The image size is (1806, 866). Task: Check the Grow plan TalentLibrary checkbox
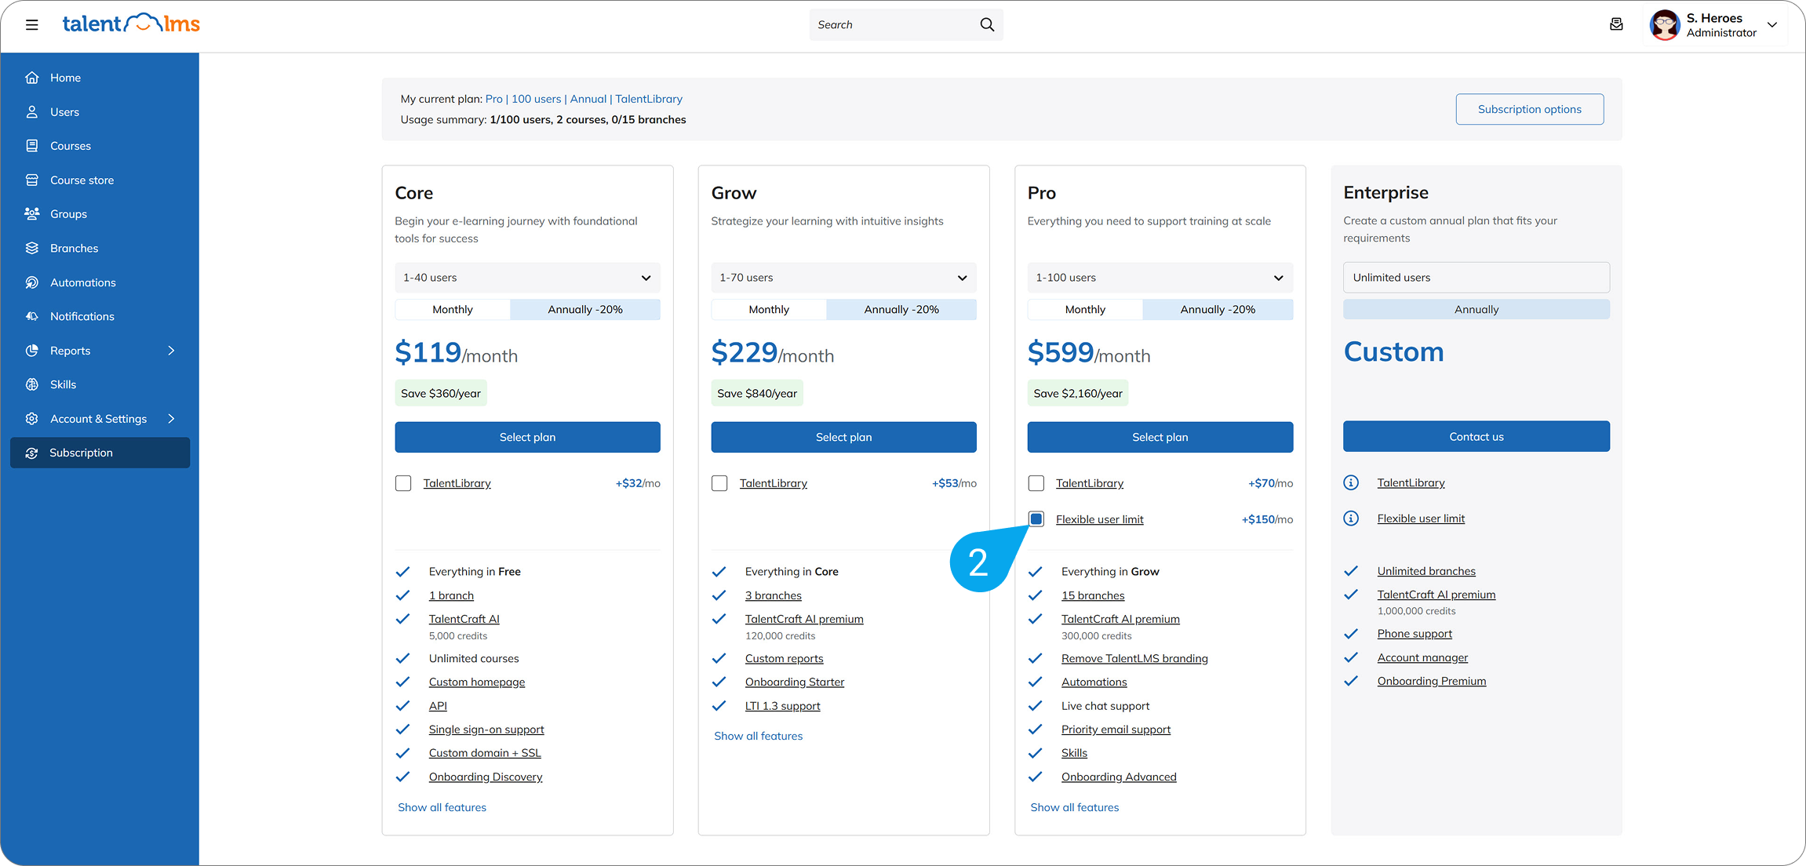(x=719, y=483)
